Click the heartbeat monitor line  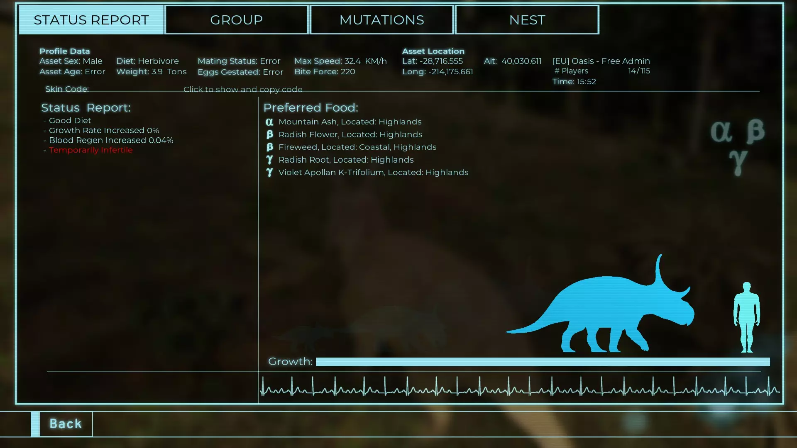tap(519, 388)
